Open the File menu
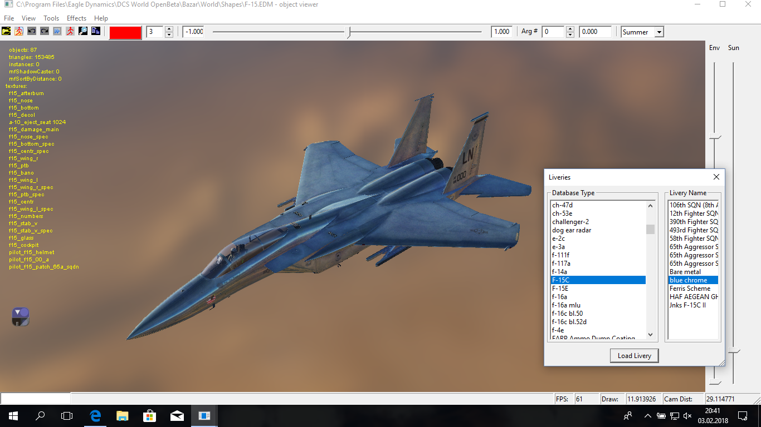Image resolution: width=761 pixels, height=427 pixels. [x=9, y=18]
